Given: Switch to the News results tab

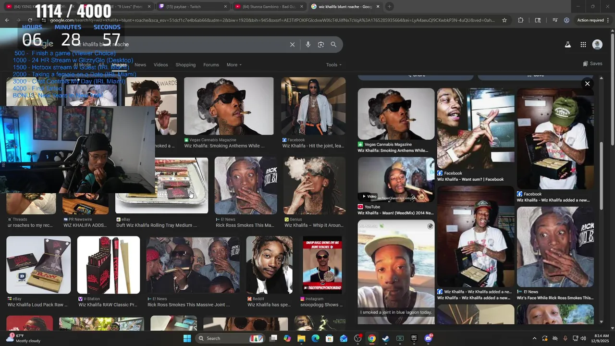Looking at the screenshot, I should pos(140,65).
